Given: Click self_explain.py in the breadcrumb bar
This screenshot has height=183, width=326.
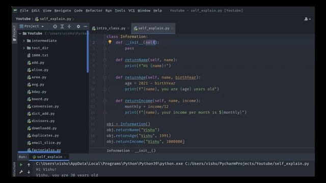Looking at the screenshot, I should [53, 19].
